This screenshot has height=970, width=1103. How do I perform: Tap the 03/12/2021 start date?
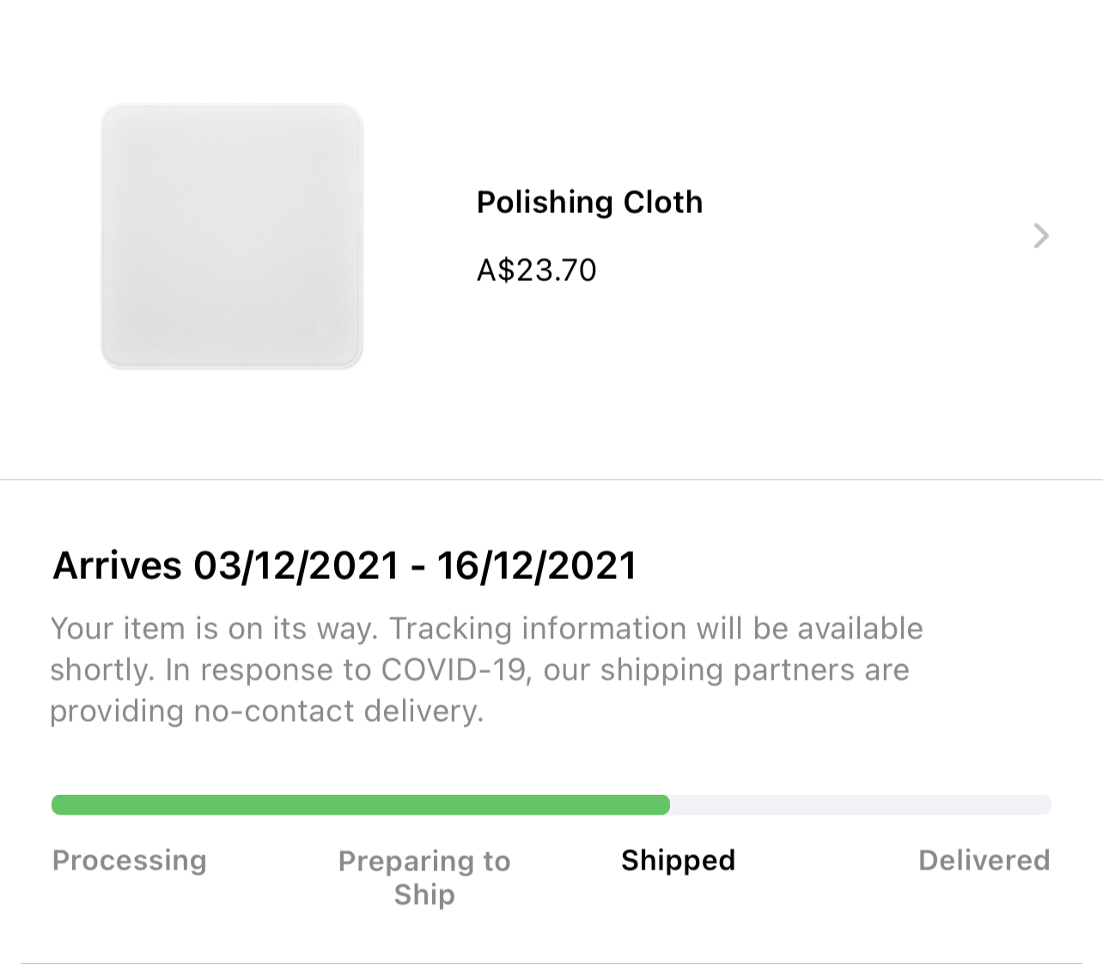296,565
